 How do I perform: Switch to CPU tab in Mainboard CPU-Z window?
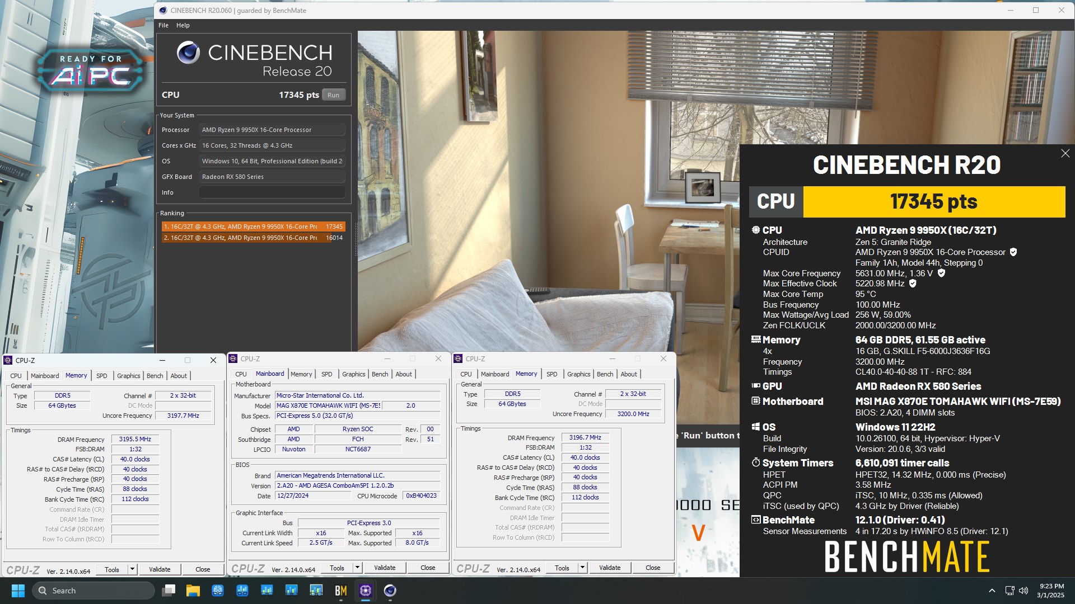point(241,374)
